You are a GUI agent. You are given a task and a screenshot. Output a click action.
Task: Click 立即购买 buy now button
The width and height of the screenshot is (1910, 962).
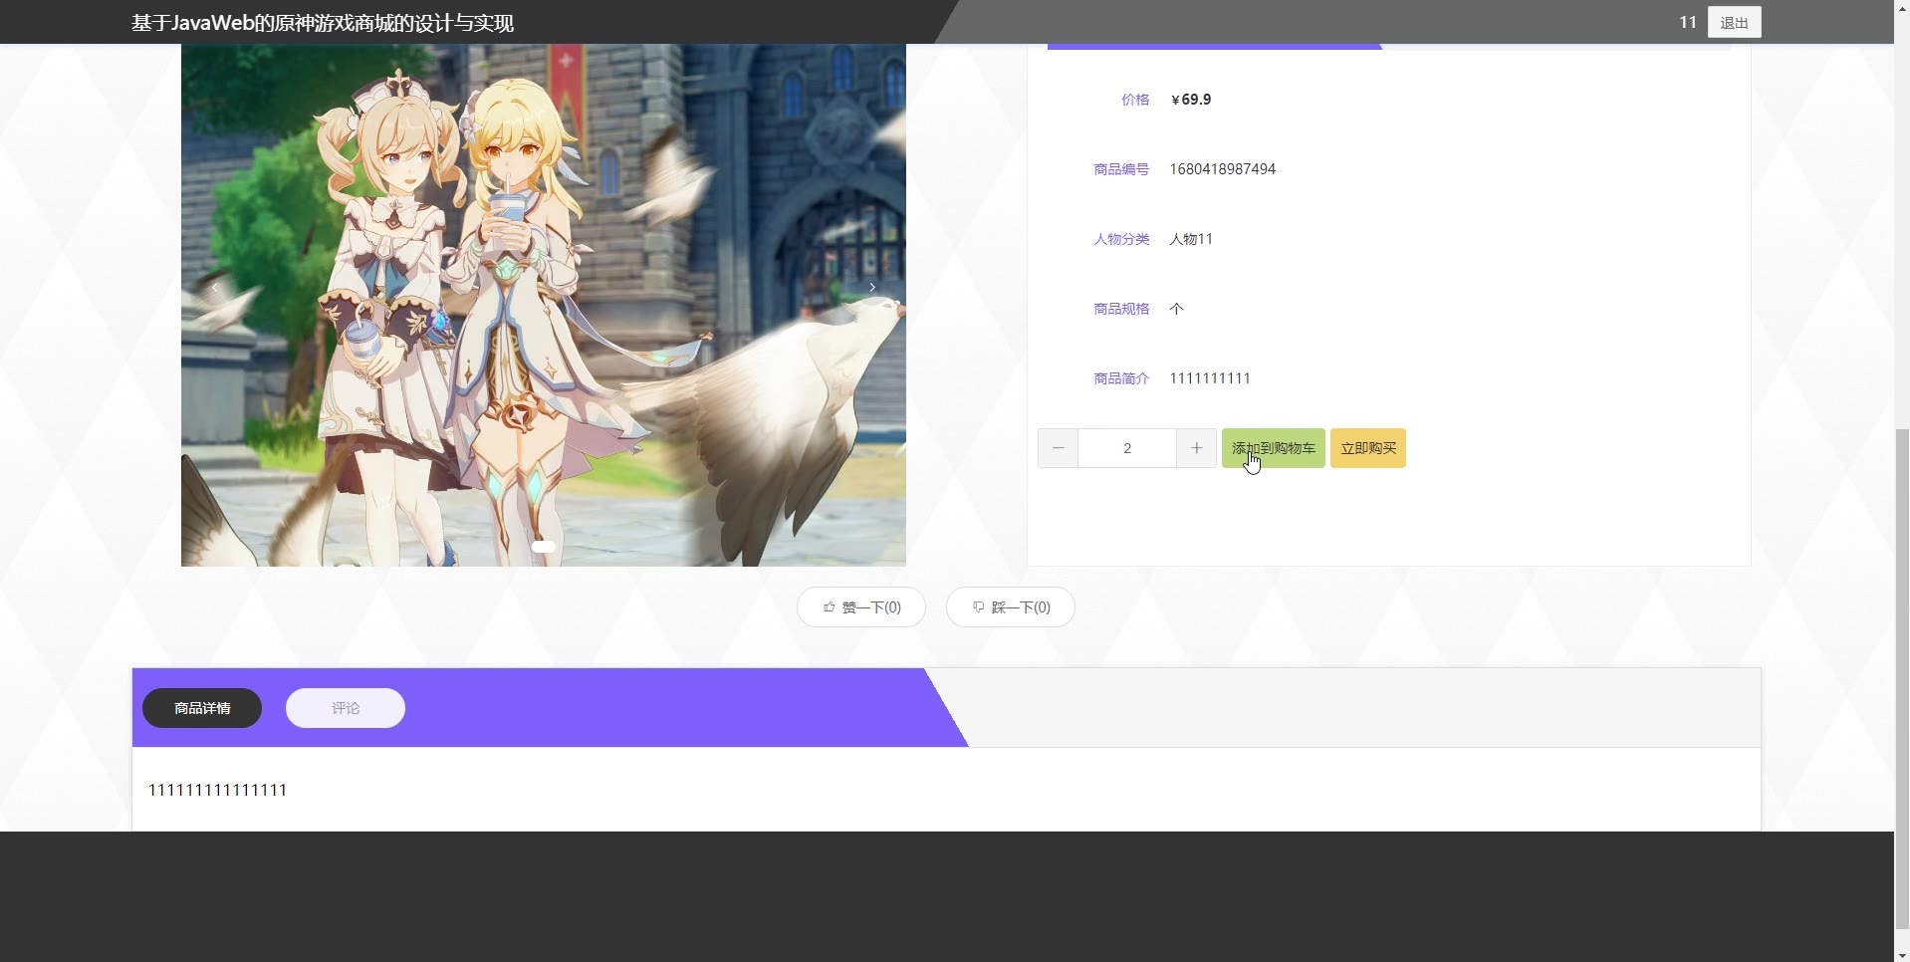coord(1368,448)
